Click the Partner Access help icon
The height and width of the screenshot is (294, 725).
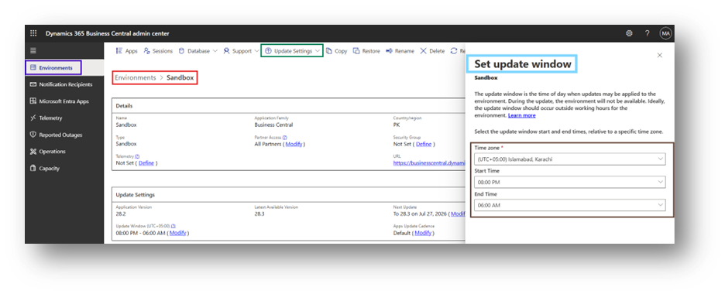[285, 138]
